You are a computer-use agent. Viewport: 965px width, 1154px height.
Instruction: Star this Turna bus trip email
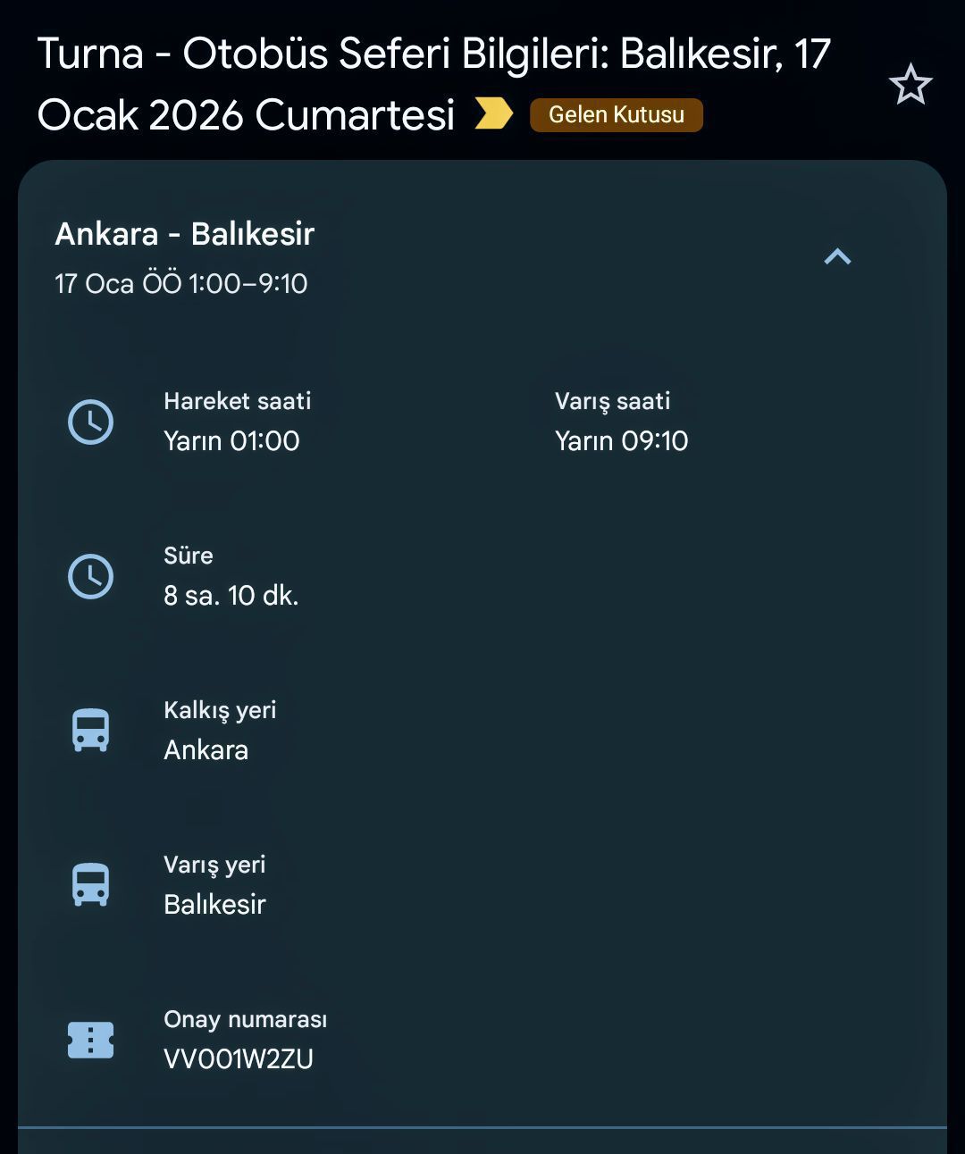point(910,85)
